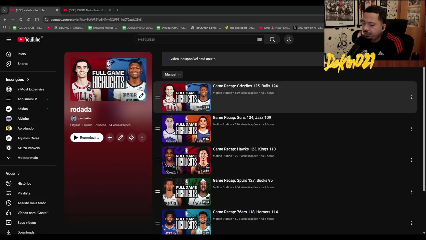Open the playlist more options menu
The height and width of the screenshot is (240, 426).
pyautogui.click(x=142, y=137)
